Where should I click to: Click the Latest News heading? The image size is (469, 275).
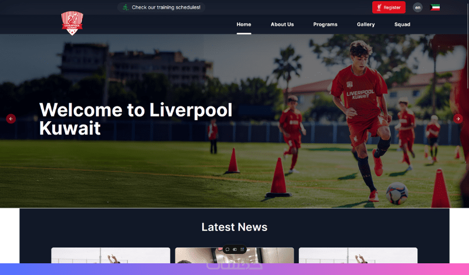tap(234, 227)
